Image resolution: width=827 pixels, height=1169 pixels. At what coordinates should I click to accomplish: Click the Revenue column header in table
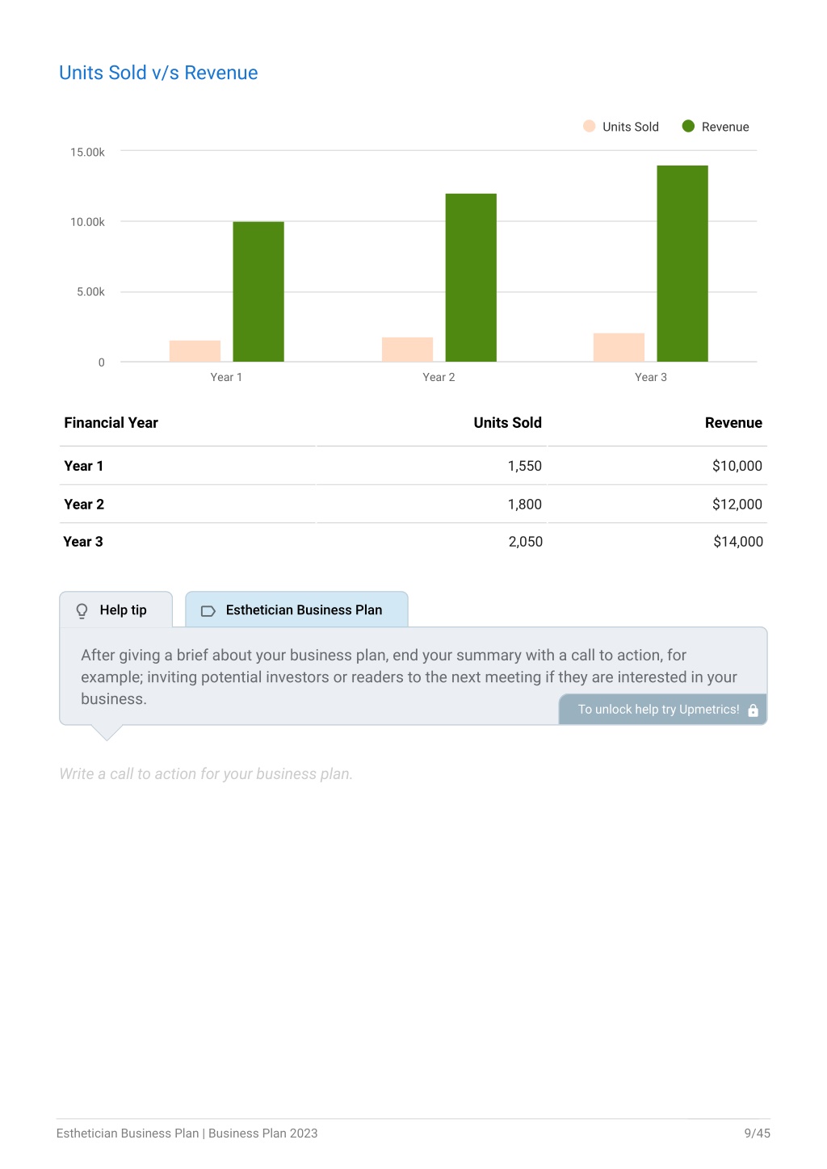point(733,423)
